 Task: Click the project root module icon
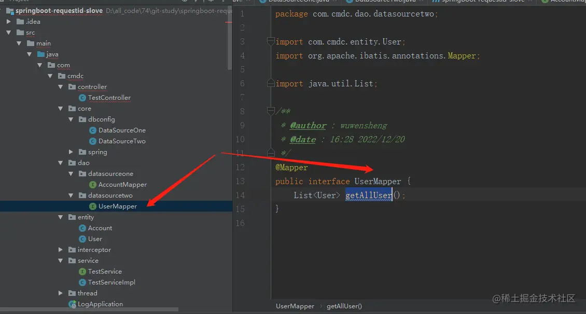[x=10, y=11]
